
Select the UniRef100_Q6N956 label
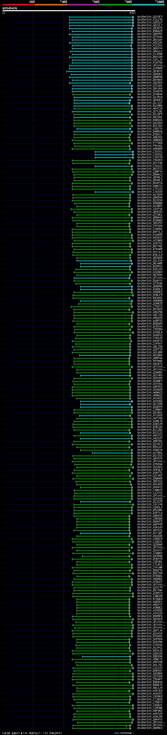coord(150,287)
